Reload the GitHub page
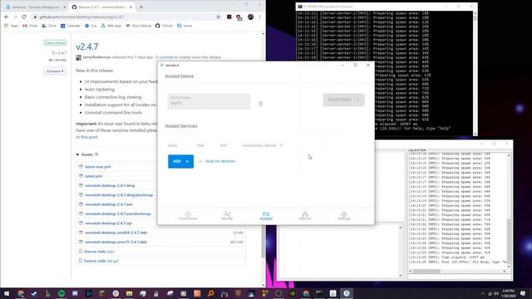The image size is (532, 299). pos(24,17)
